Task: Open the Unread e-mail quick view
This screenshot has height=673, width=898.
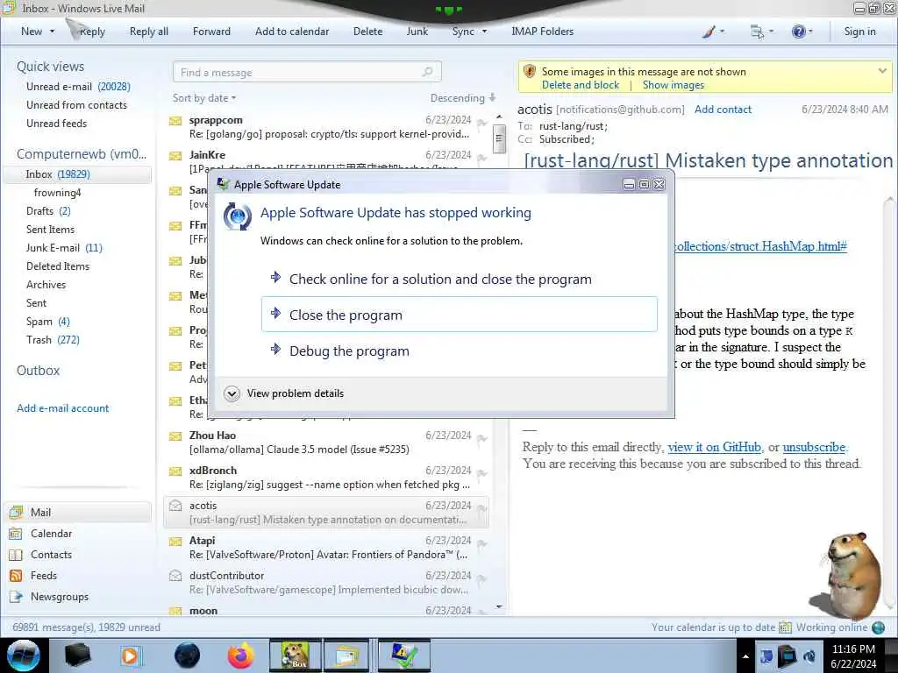Action: click(78, 87)
